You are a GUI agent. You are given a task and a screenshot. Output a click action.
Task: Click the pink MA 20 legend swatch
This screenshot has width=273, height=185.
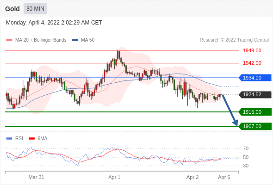point(9,40)
